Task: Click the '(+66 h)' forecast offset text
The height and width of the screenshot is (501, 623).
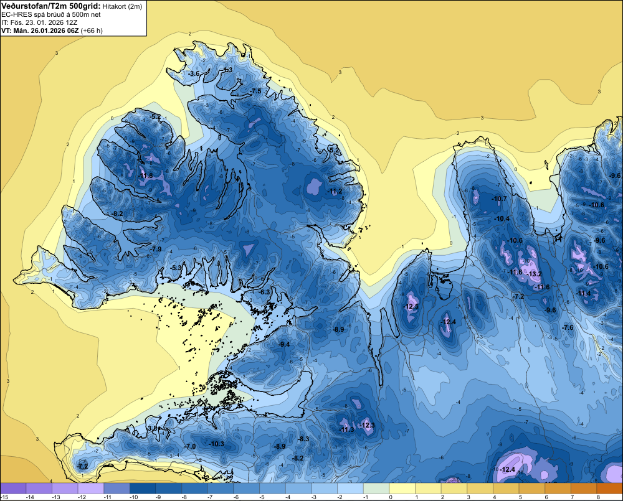Action: 92,30
